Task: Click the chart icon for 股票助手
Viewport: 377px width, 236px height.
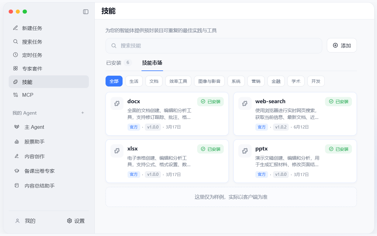Action: pos(17,142)
